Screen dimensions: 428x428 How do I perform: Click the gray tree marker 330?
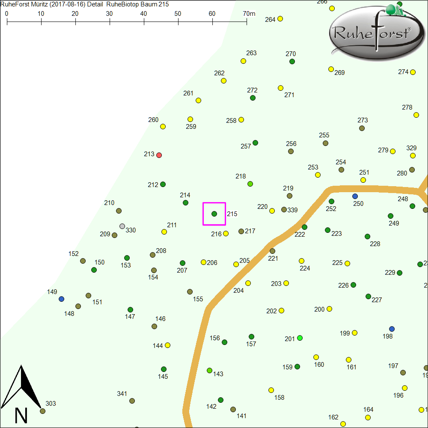click(x=122, y=226)
